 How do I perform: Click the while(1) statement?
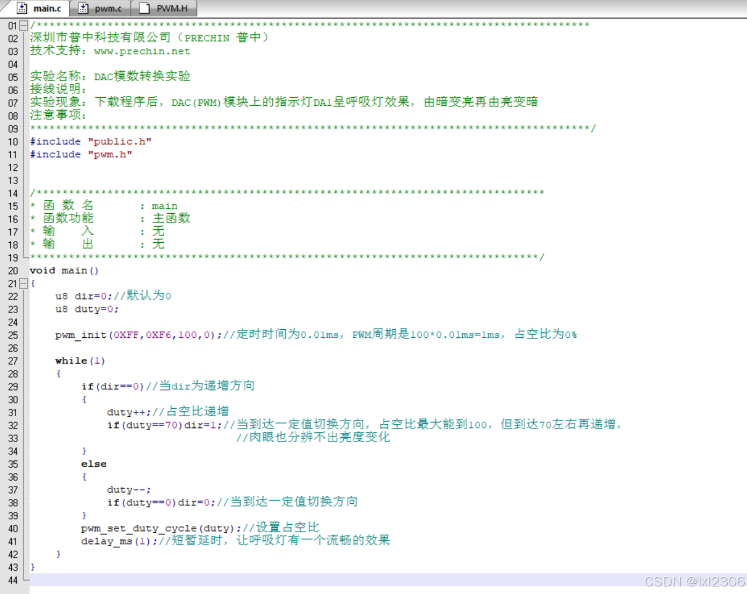[80, 361]
